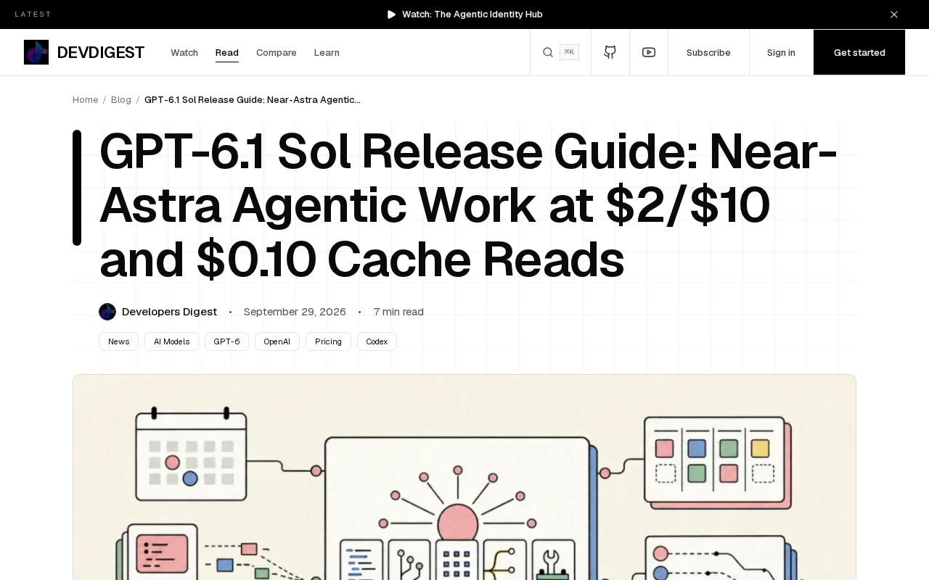Click the 7 min read text

pos(398,312)
